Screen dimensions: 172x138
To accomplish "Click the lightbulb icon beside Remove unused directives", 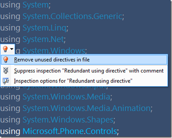I will tap(6, 60).
